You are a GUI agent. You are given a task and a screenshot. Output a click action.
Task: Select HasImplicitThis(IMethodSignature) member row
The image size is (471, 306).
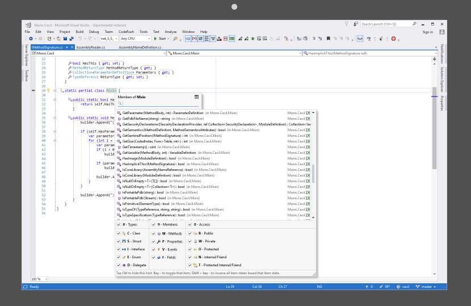213,164
